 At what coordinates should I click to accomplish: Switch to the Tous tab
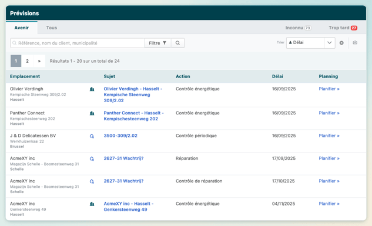[x=52, y=28]
